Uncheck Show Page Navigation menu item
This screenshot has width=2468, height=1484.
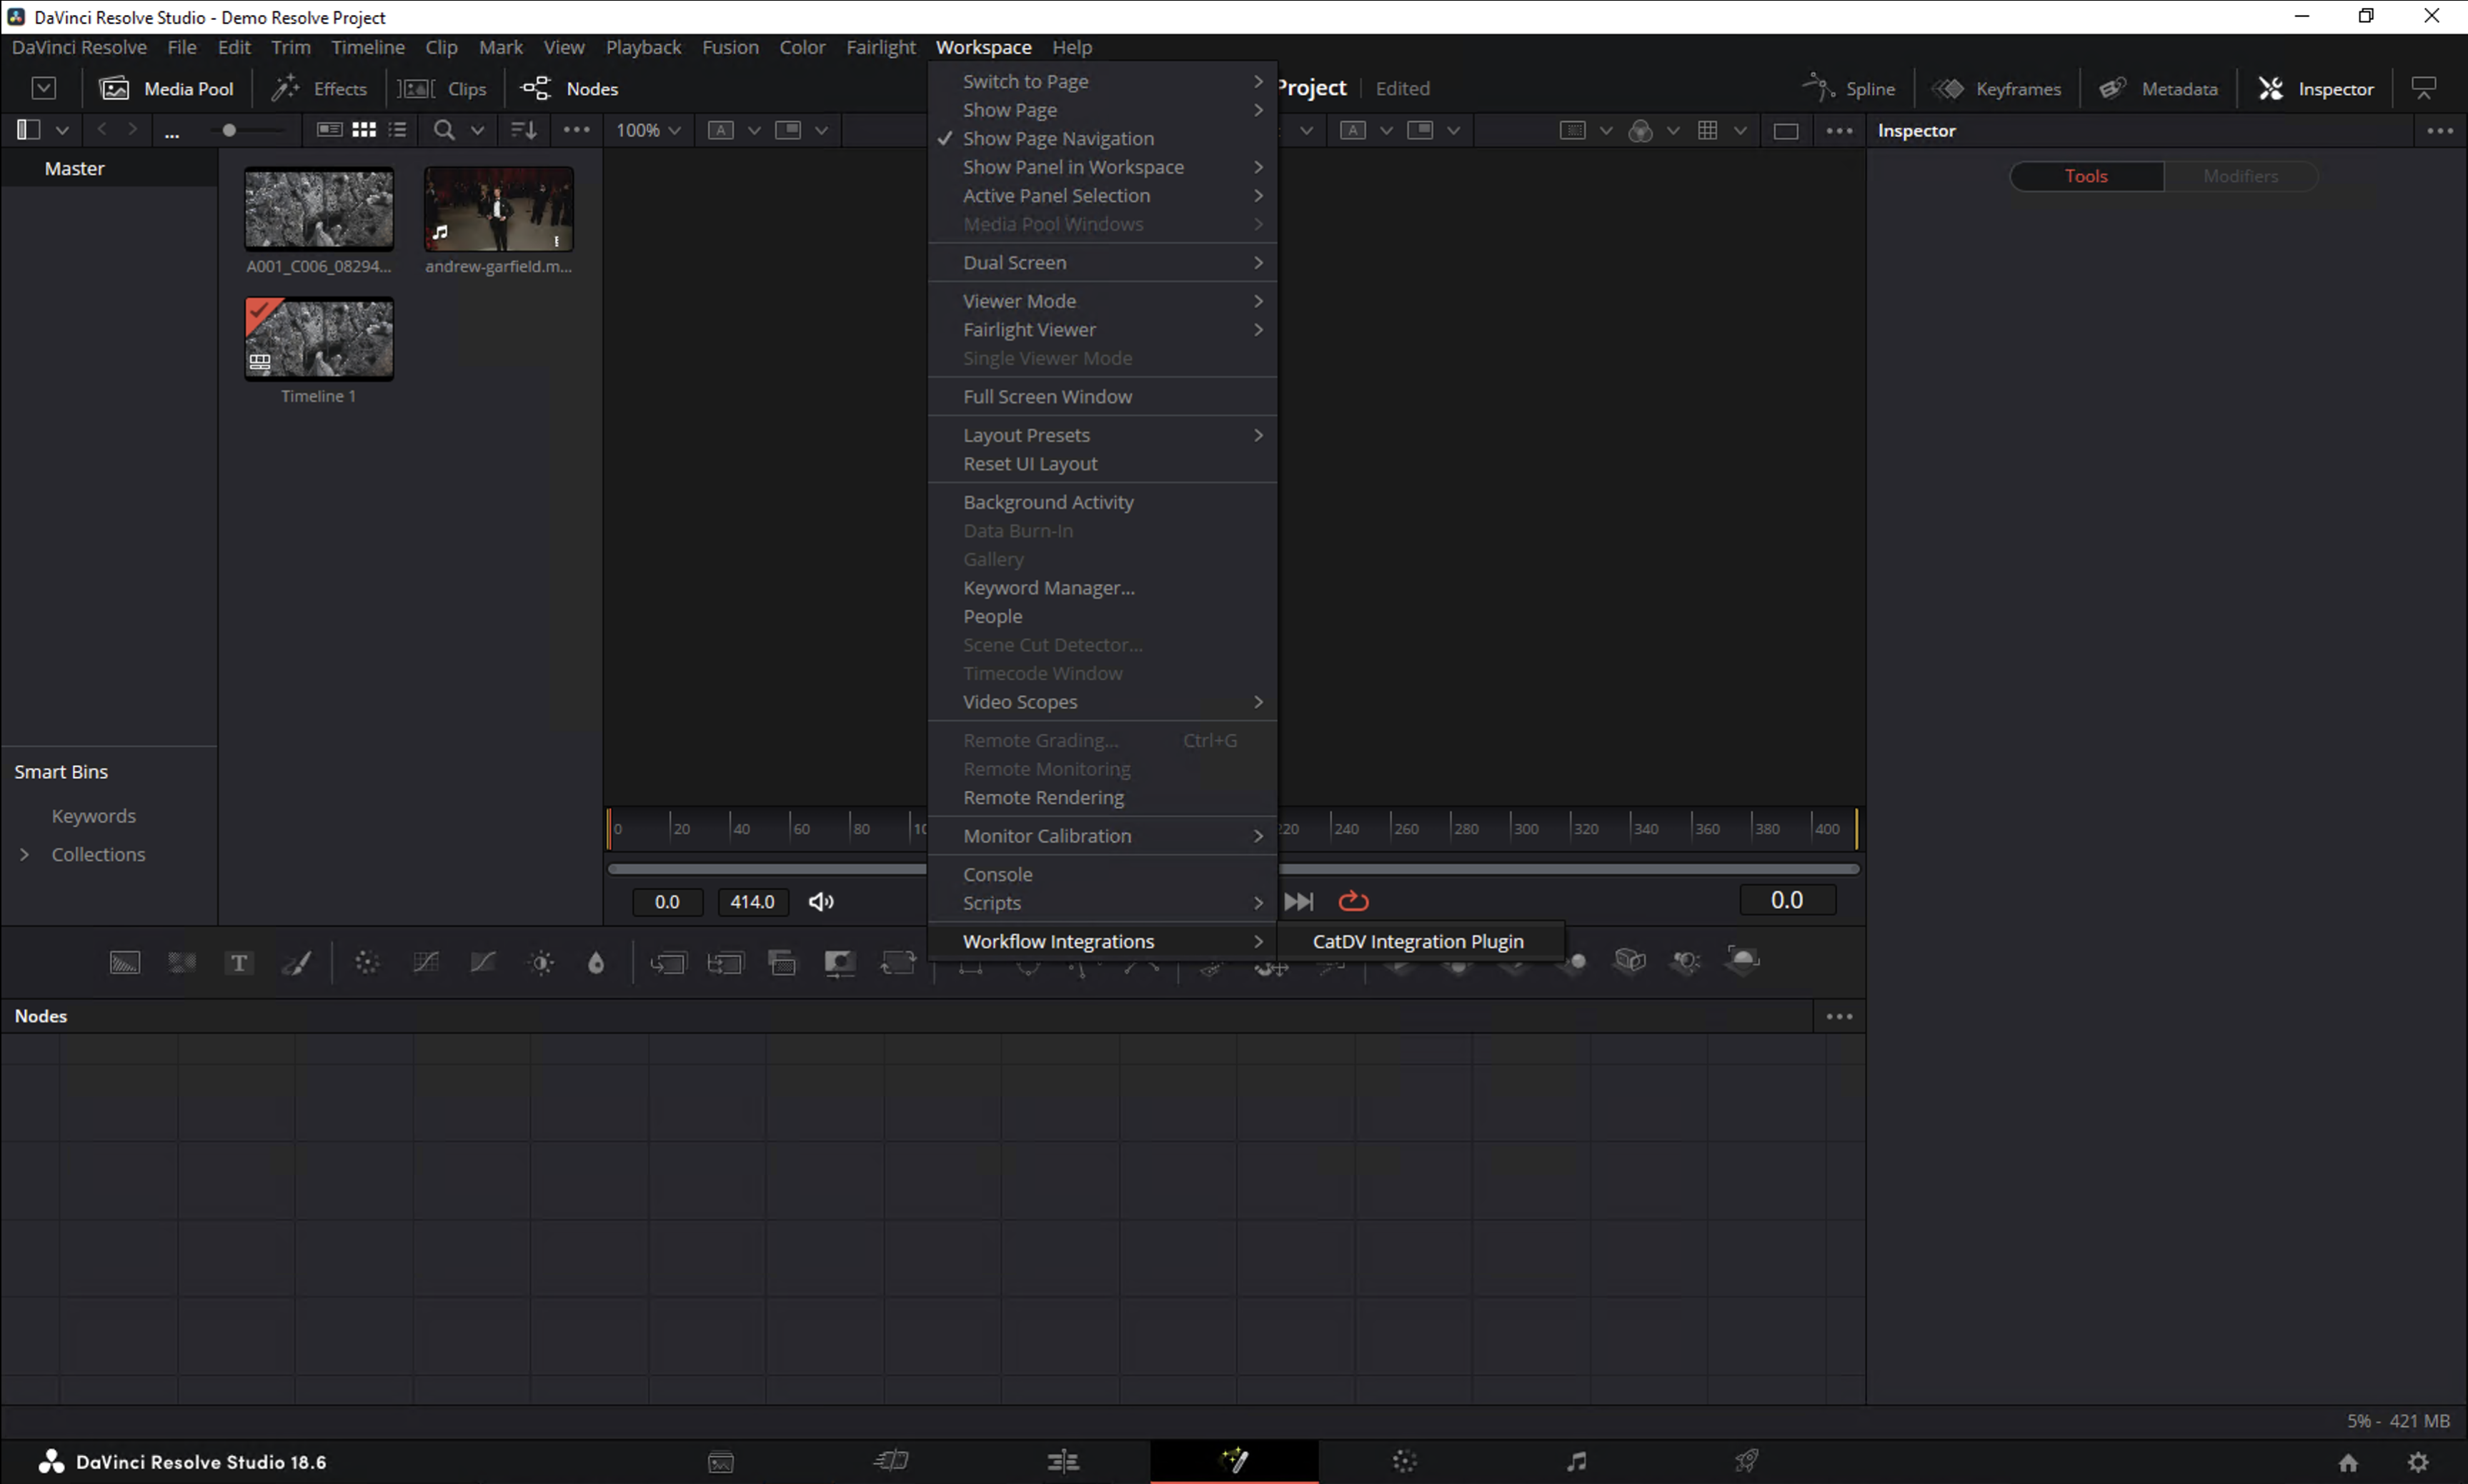pyautogui.click(x=1103, y=138)
